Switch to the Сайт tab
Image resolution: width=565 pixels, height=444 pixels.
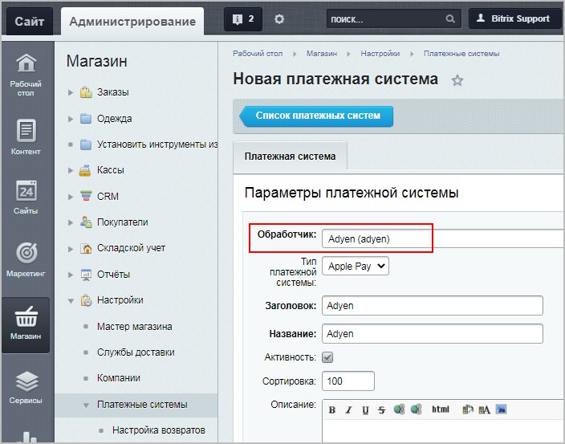point(30,21)
